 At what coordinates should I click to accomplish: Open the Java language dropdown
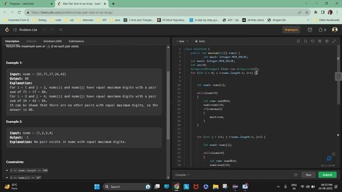click(x=183, y=41)
